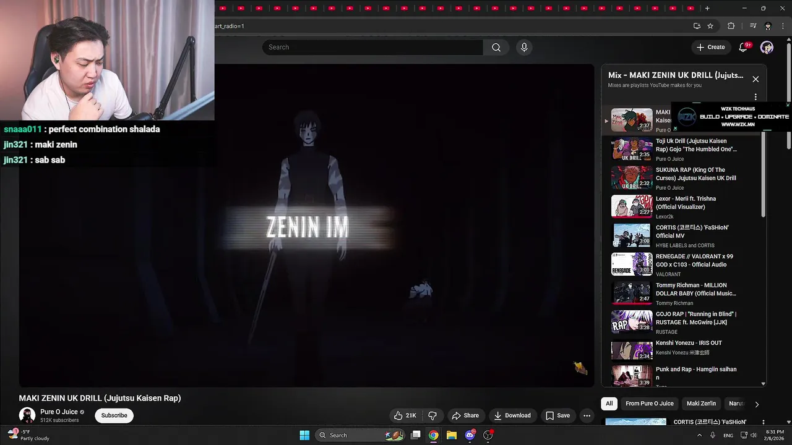
Task: Open the Pure O Juice channel name link
Action: 59,412
